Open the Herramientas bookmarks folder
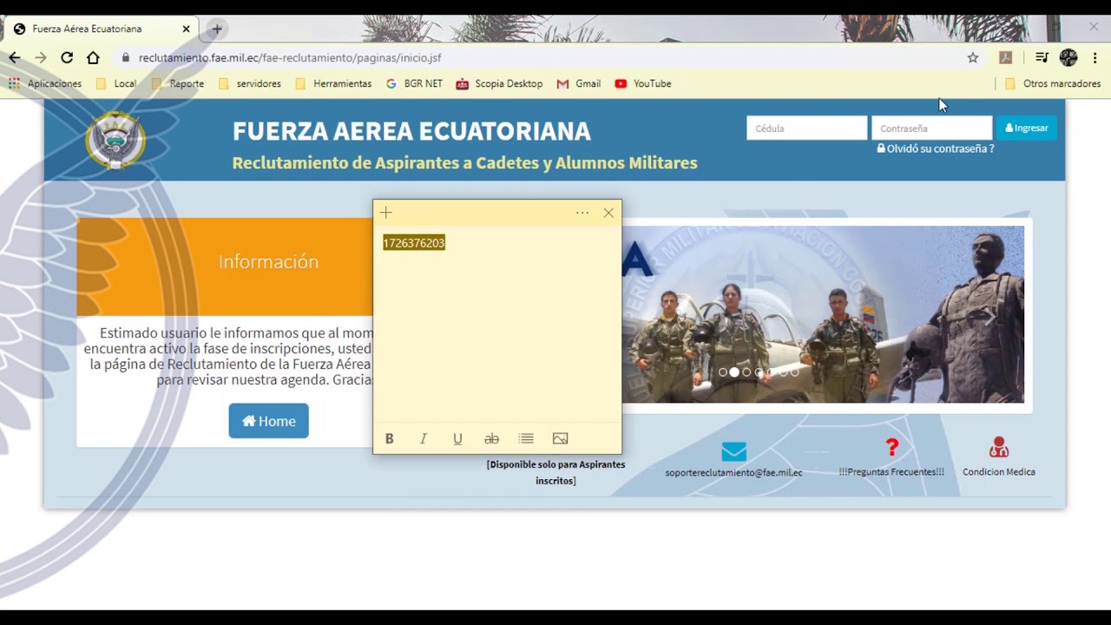Screen dimensions: 1111x625 [x=333, y=83]
